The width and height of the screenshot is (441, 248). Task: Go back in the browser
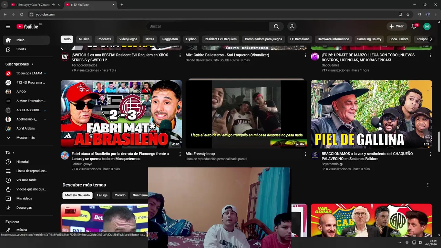tap(5, 14)
